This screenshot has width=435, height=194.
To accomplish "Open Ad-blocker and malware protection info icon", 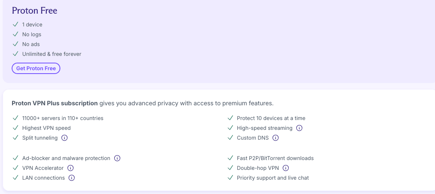I will 117,158.
